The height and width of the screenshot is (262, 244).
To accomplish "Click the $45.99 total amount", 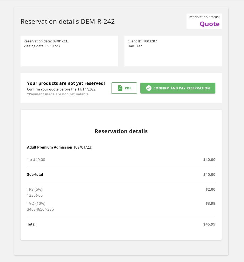I will [x=209, y=224].
